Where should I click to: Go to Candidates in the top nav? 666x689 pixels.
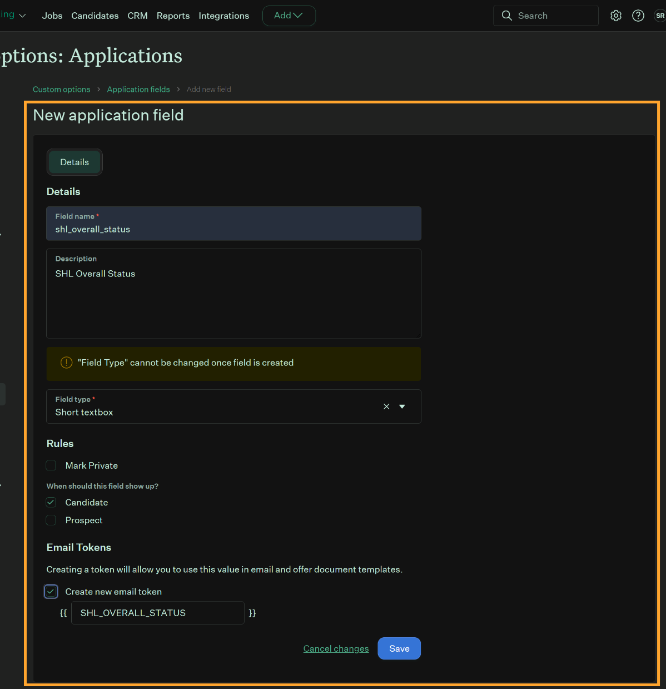[x=95, y=16]
